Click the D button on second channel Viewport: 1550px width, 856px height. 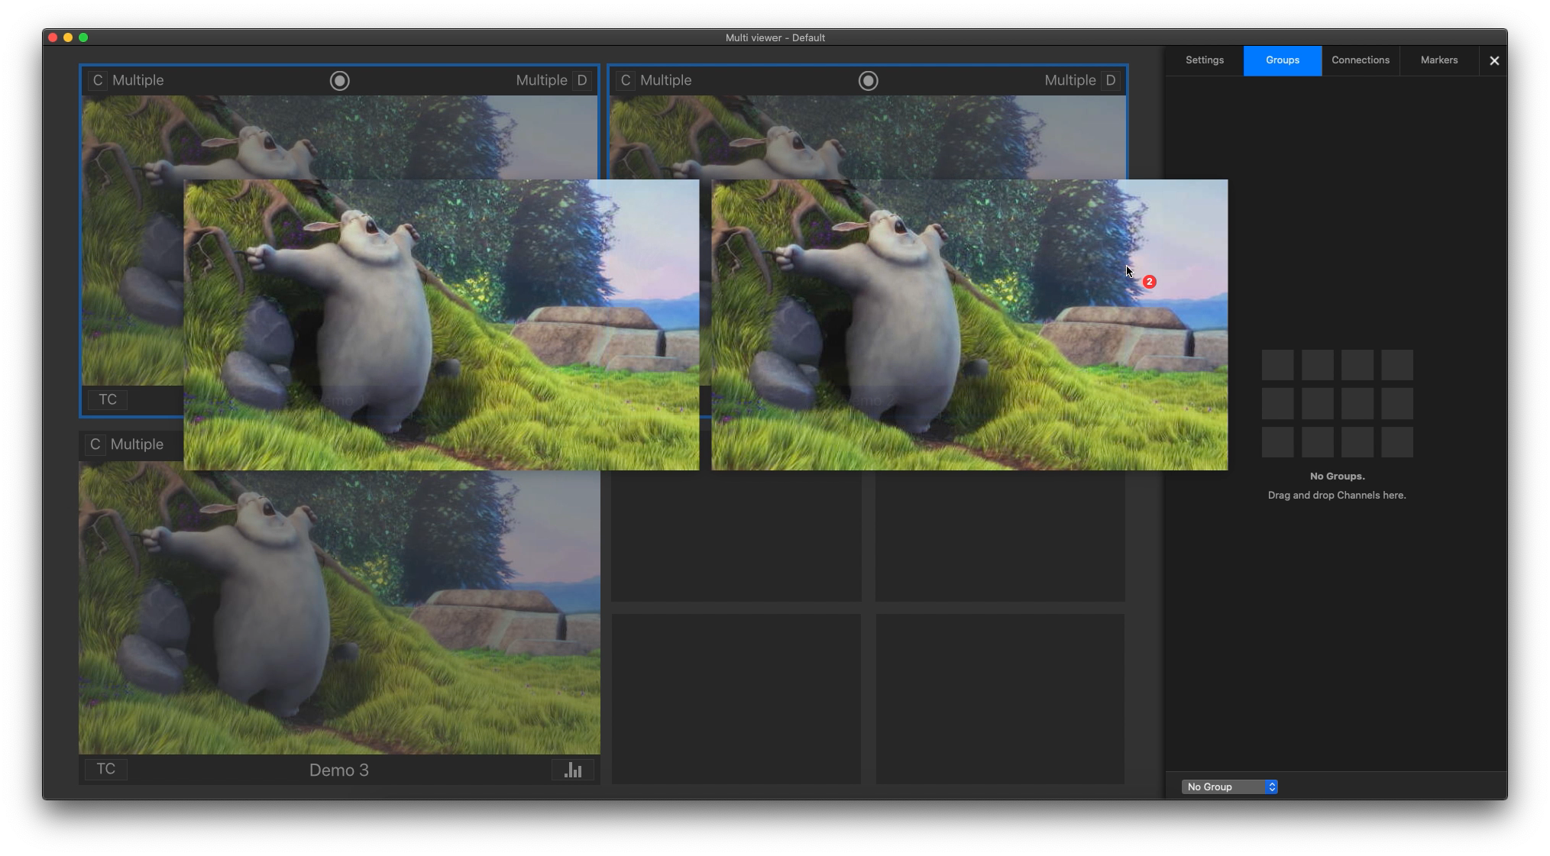coord(1110,80)
